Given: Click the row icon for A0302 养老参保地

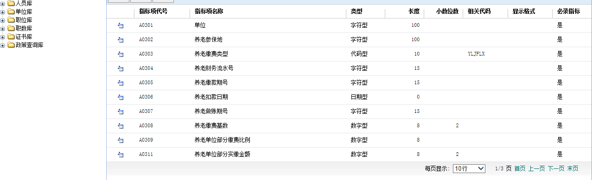Looking at the screenshot, I should (x=121, y=40).
